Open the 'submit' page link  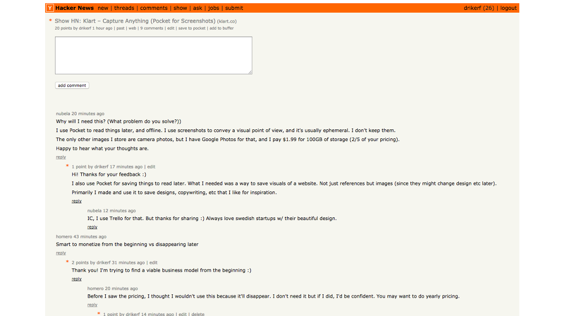click(234, 8)
